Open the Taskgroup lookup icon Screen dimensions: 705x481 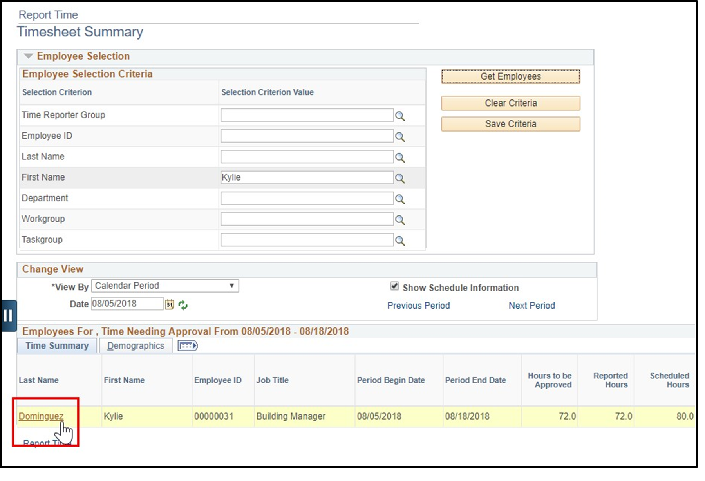point(400,240)
